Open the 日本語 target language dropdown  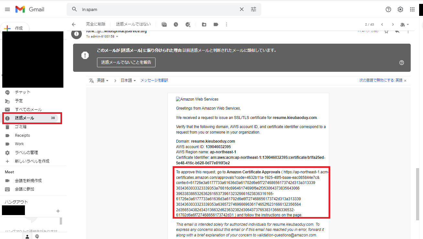tap(128, 81)
